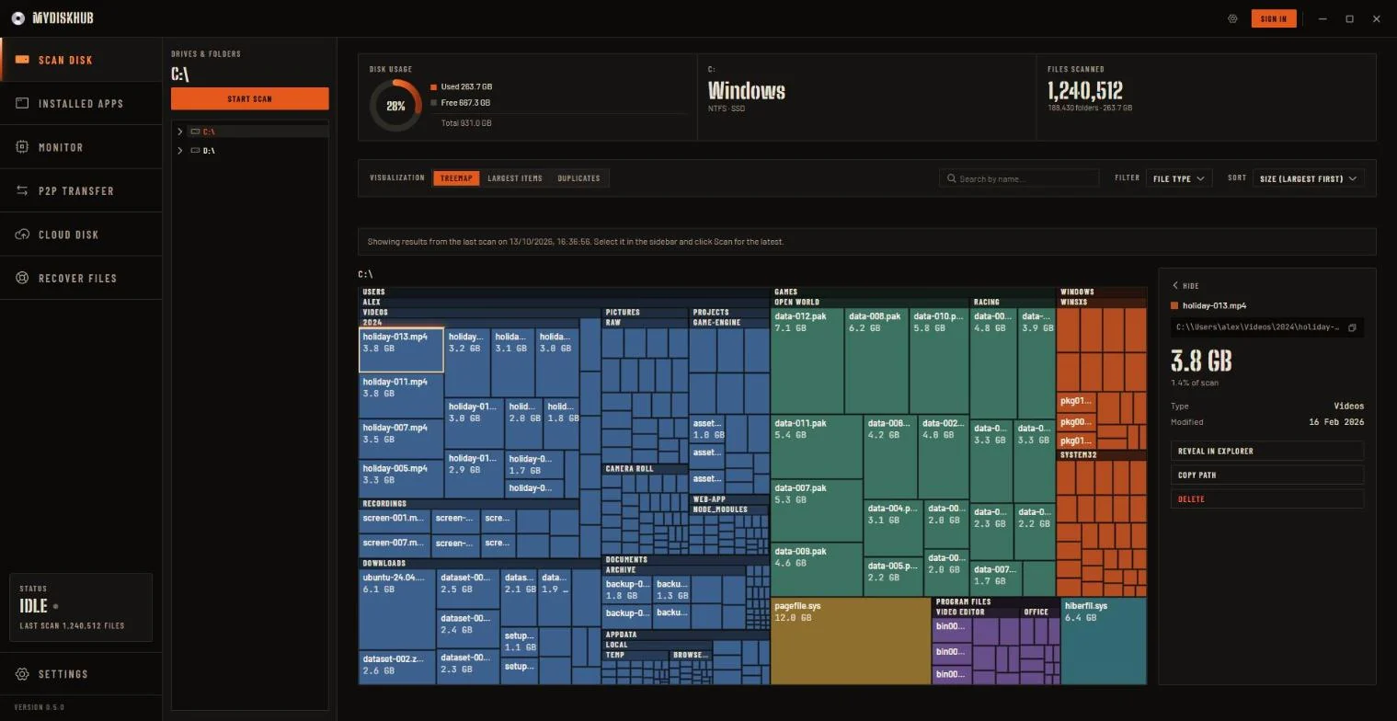Image resolution: width=1397 pixels, height=721 pixels.
Task: Open the Size (Largest First) sort dropdown
Action: click(1308, 178)
